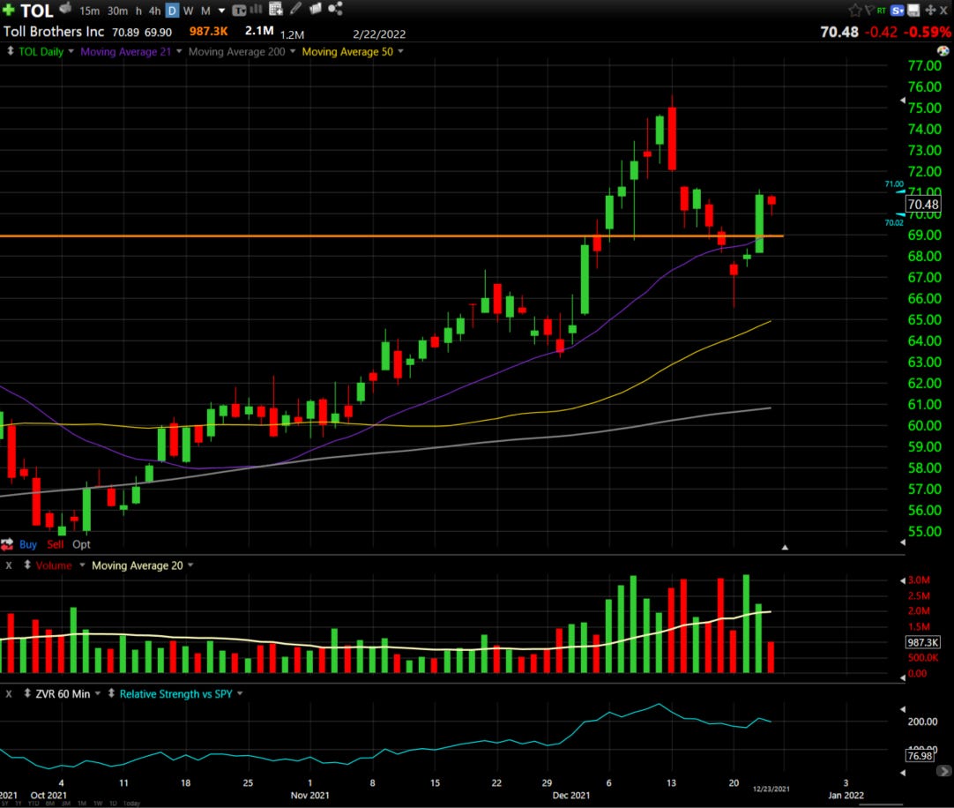Screen dimensions: 954x808
Task: Click up-down arrows icon beside TOL Daily
Action: (10, 51)
